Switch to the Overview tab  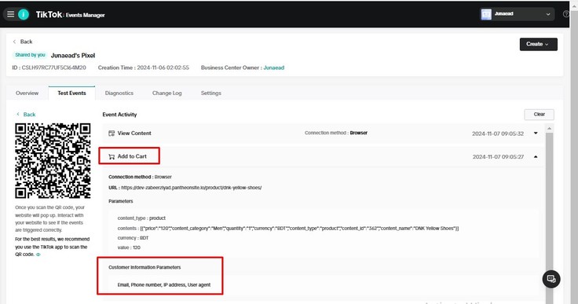[x=27, y=93]
